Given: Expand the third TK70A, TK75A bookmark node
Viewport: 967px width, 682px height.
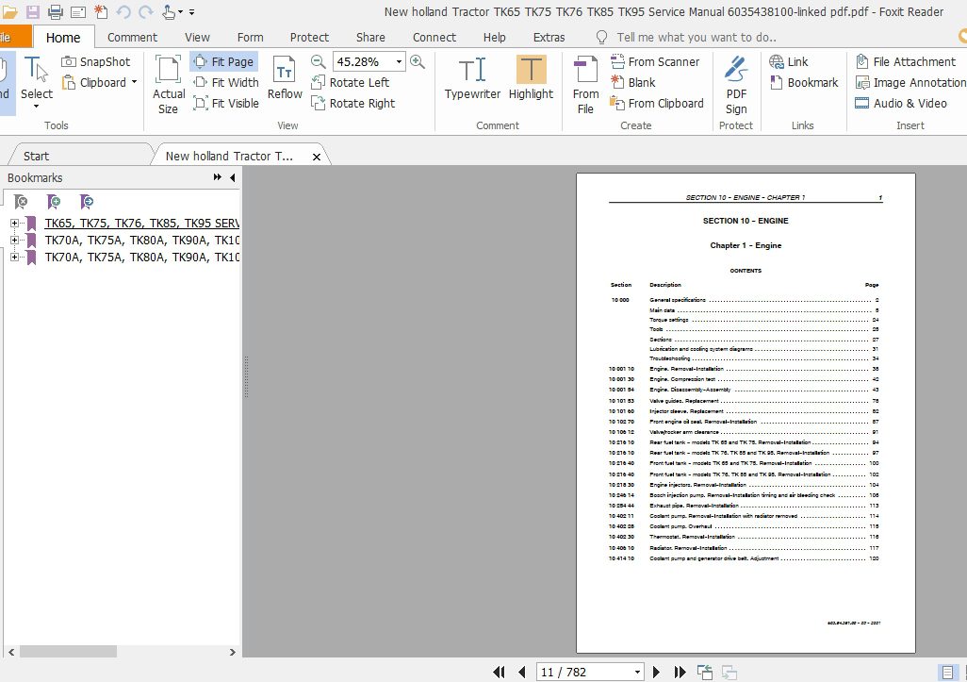Looking at the screenshot, I should coord(14,257).
